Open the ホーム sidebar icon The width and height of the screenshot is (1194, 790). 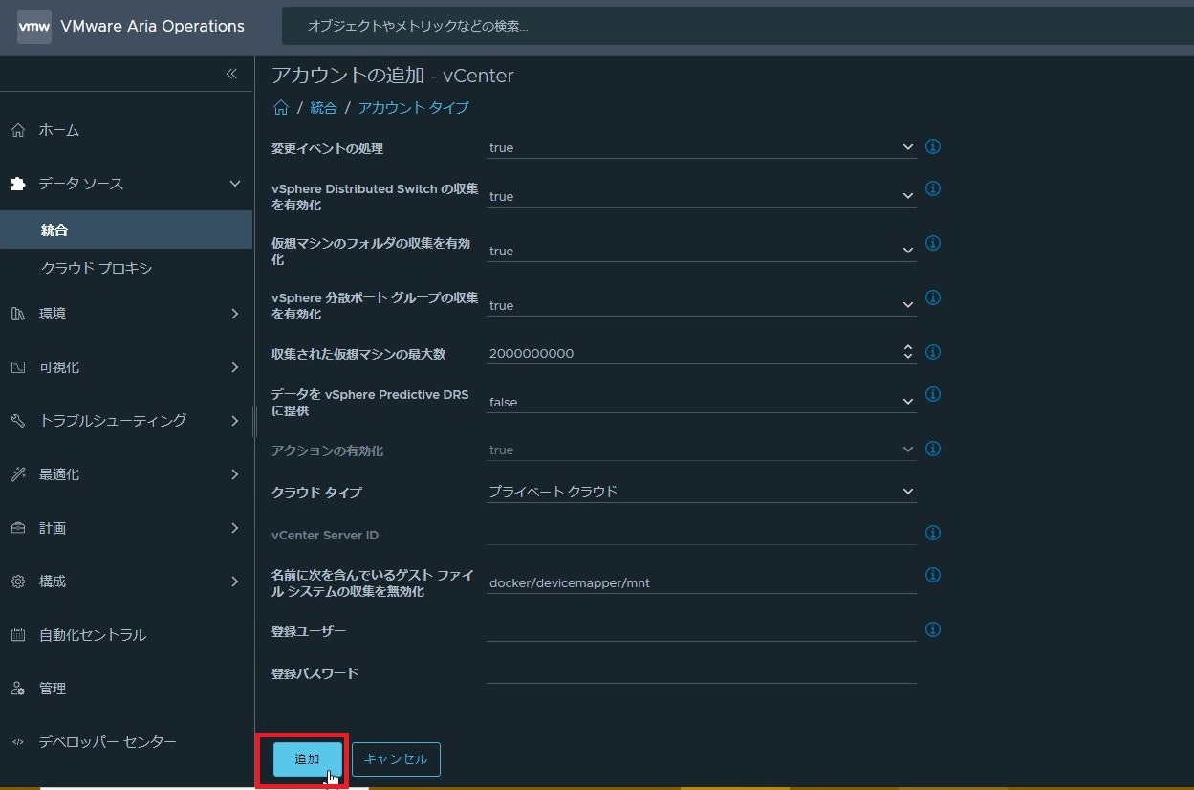18,130
